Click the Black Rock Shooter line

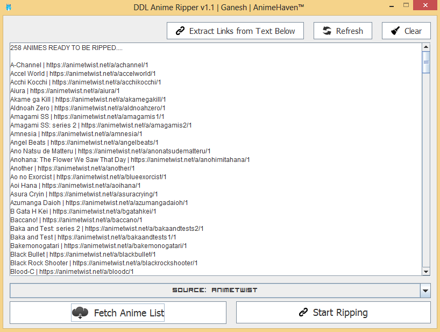coord(104,263)
